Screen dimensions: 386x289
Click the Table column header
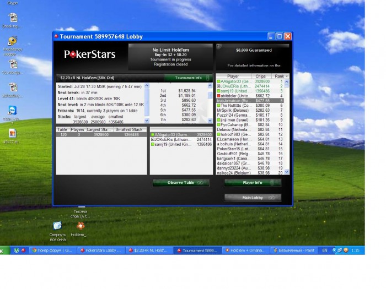pos(62,129)
